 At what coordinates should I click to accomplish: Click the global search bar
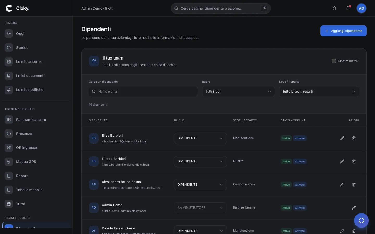[x=221, y=8]
